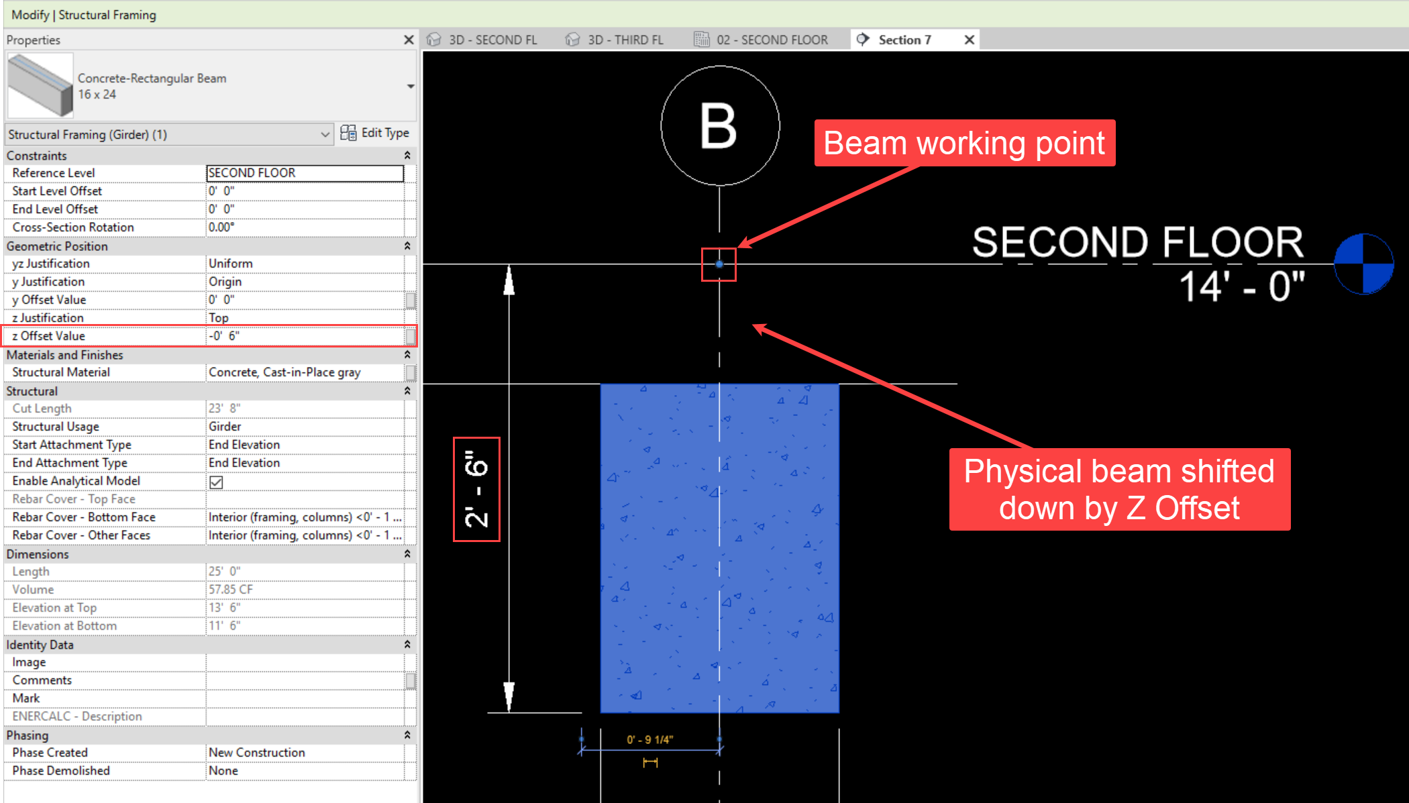Click the small button beside z Offset Value
1409x803 pixels.
(410, 336)
